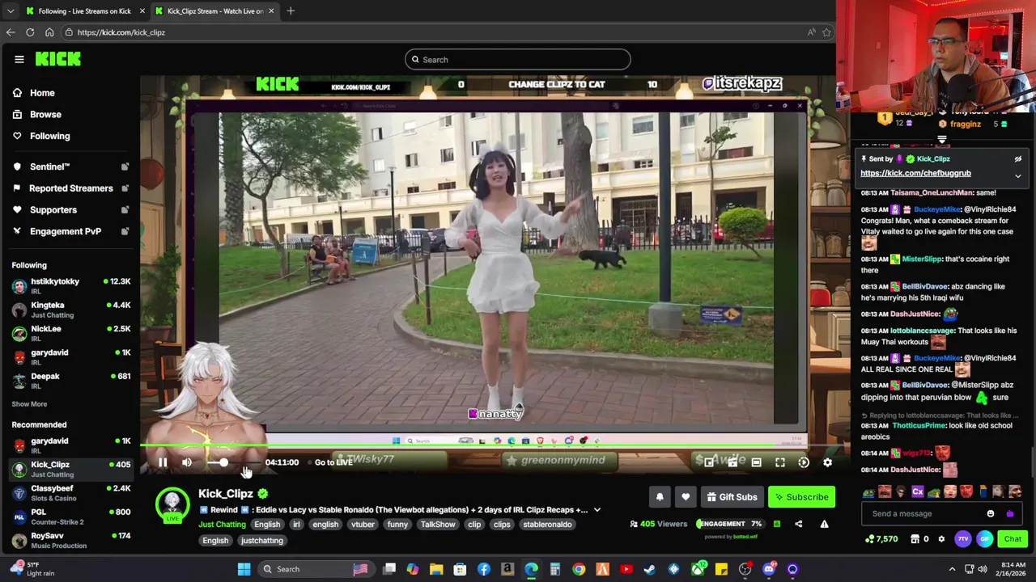This screenshot has width=1036, height=582.
Task: Select the vtuber tag
Action: coord(363,525)
